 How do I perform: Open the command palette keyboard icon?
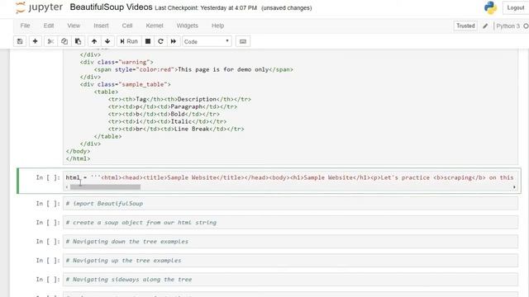pos(242,41)
